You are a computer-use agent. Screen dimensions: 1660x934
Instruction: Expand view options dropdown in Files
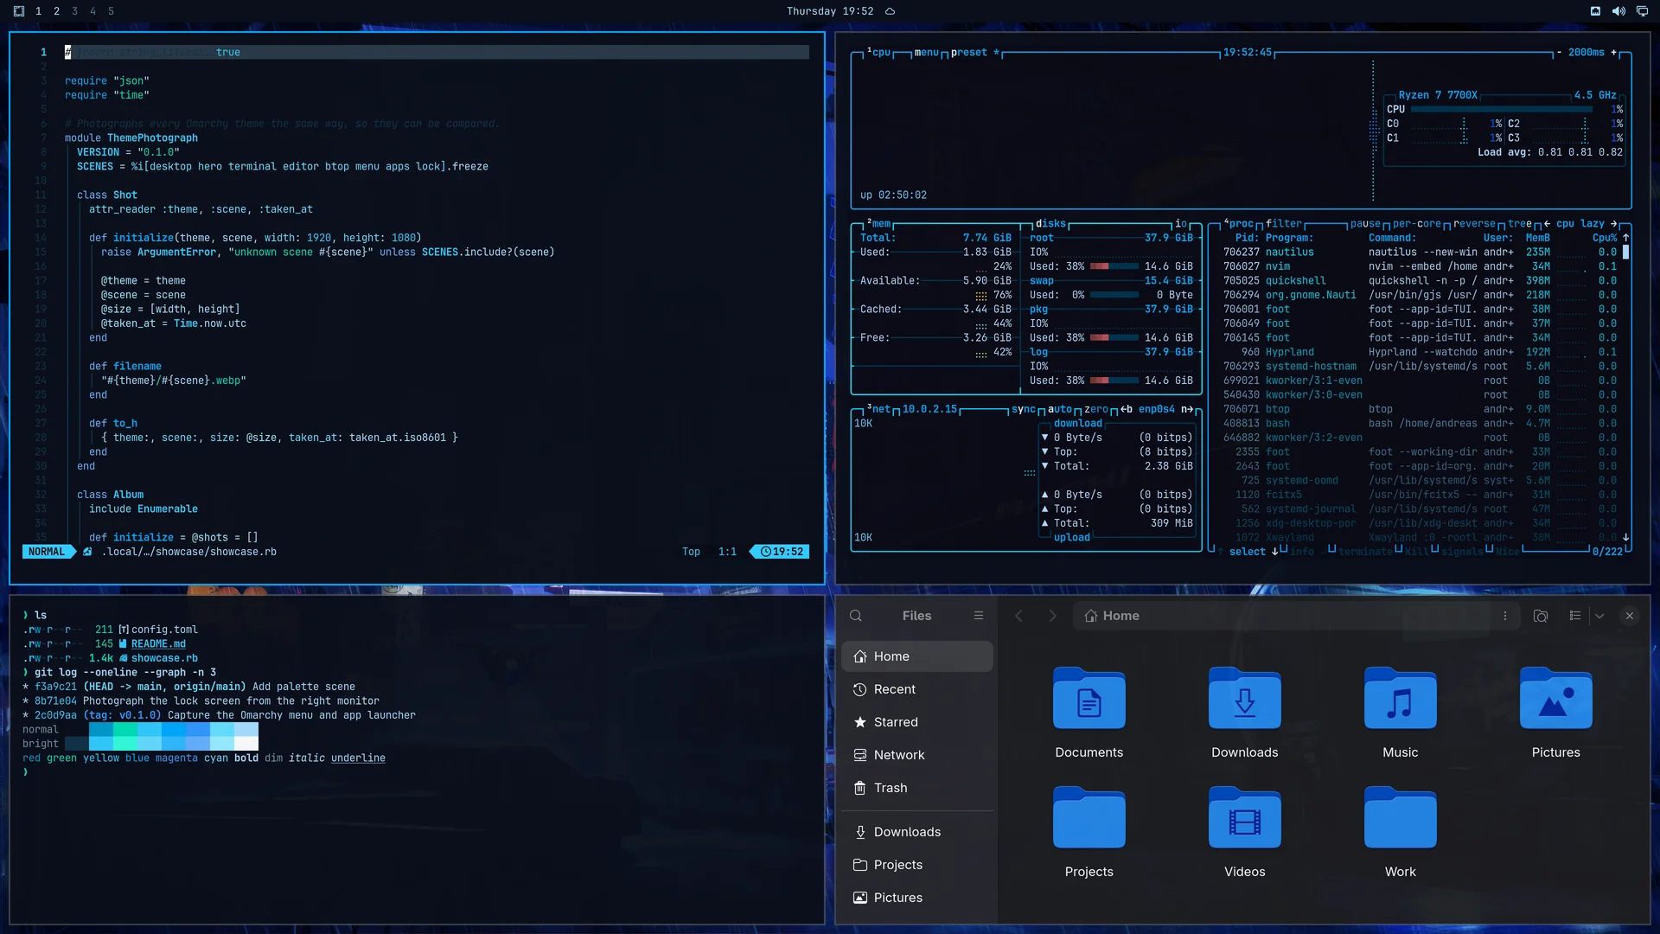click(x=1599, y=616)
